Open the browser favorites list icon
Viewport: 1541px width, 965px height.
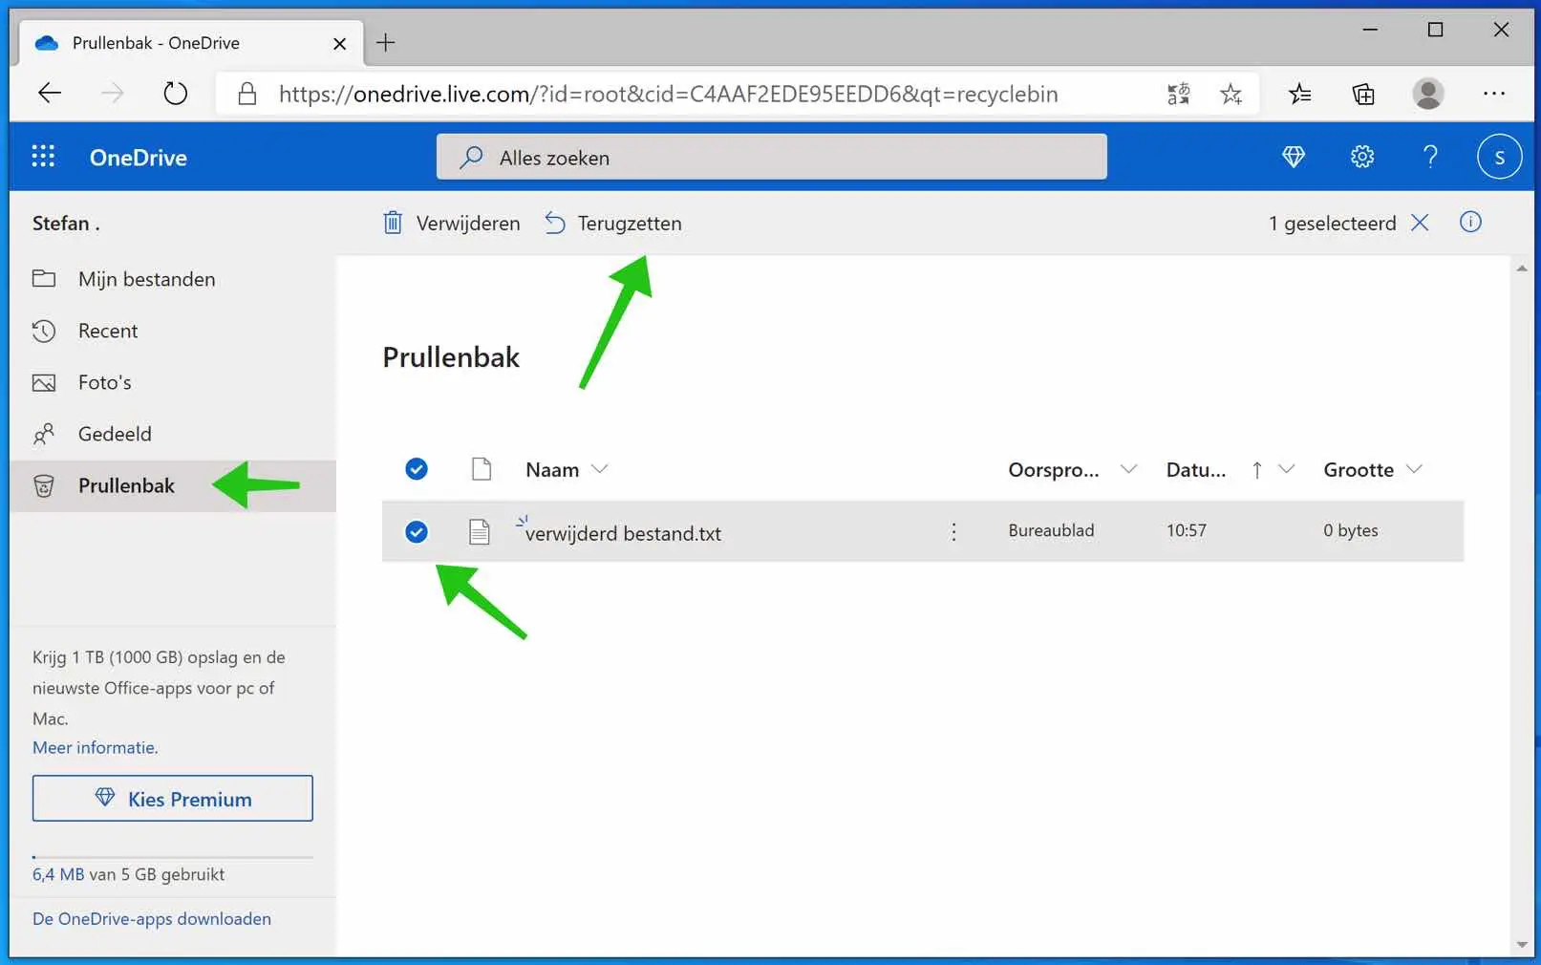(1299, 94)
